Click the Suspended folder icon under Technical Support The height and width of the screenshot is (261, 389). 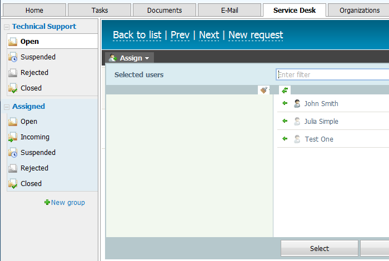click(13, 57)
